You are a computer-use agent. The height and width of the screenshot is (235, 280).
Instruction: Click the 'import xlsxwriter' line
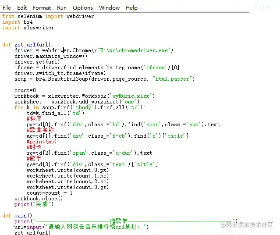click(x=28, y=28)
